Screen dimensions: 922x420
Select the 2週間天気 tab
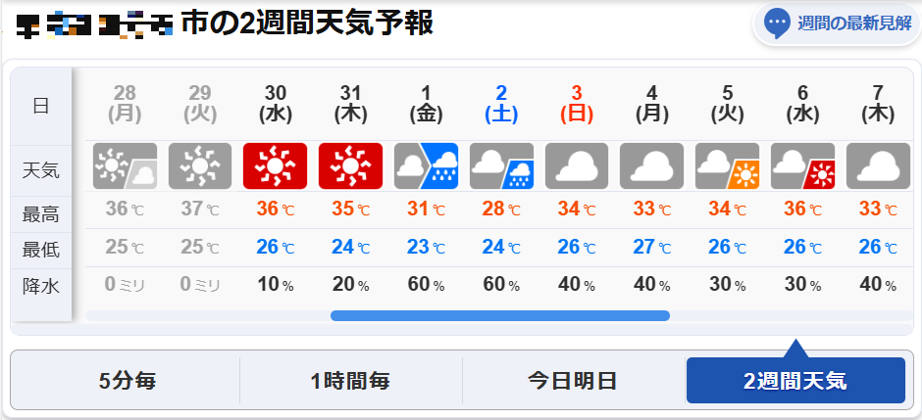pos(795,381)
